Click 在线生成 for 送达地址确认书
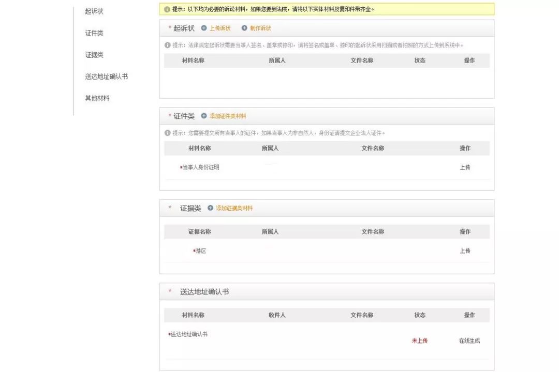559x372 pixels. pos(469,340)
